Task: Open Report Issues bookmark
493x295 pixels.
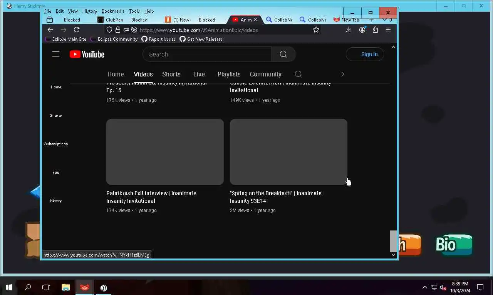Action: point(159,39)
